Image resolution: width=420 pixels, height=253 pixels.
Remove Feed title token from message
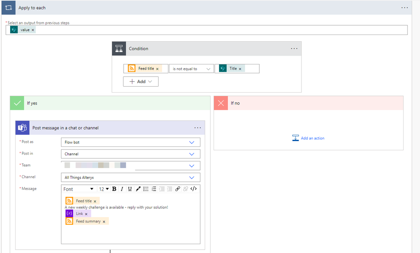(95, 201)
